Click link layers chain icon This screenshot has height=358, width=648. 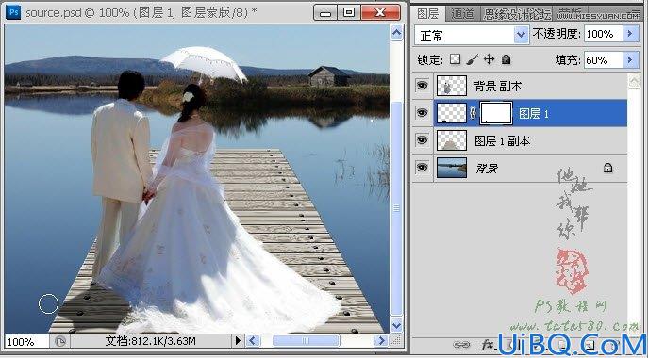point(461,345)
